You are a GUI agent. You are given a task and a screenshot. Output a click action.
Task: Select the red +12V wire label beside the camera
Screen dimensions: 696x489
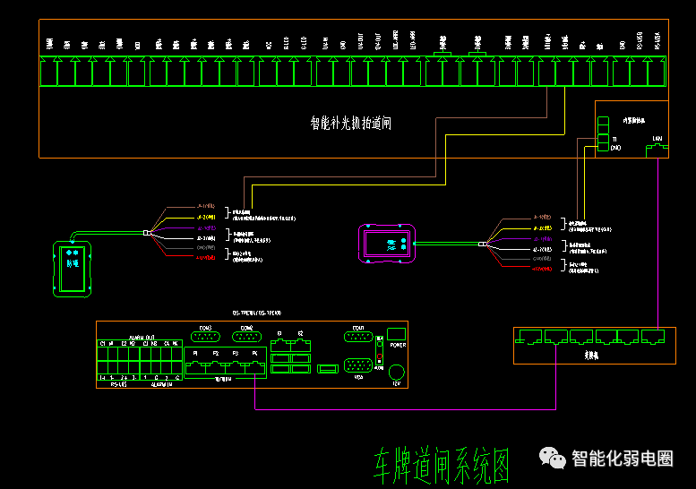point(542,269)
